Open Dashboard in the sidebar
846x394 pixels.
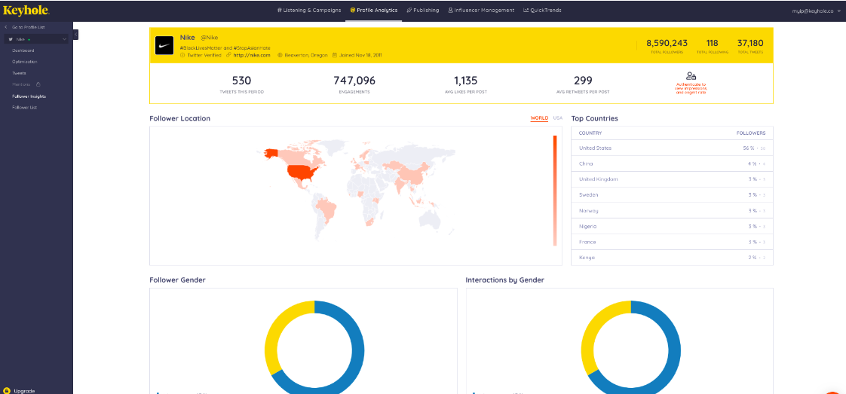coord(23,50)
